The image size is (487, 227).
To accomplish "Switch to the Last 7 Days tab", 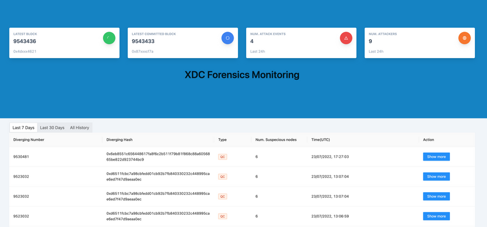I will point(23,128).
